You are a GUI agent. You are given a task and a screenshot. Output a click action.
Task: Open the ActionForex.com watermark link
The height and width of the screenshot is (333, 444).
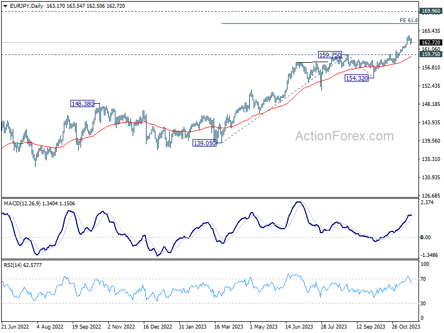[344, 136]
